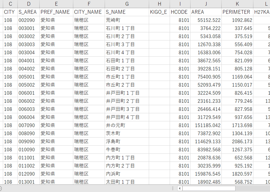Select AREA value 55152.522
This screenshot has width=270, height=192.
pyautogui.click(x=206, y=20)
